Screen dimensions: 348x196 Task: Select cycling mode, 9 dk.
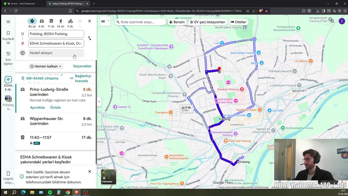tap(70, 23)
